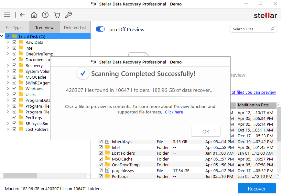This screenshot has height=195, width=281.
Task: Select the Recovery folder icon in tree
Action: [21, 65]
